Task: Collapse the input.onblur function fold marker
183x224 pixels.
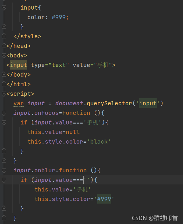Action: 4,170
